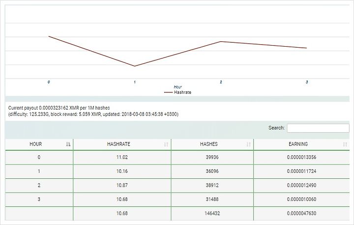This screenshot has height=225, width=354.
Task: Select earning value 0.0000011724
Action: click(301, 171)
